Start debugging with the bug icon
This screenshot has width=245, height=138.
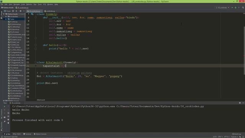tap(235, 8)
